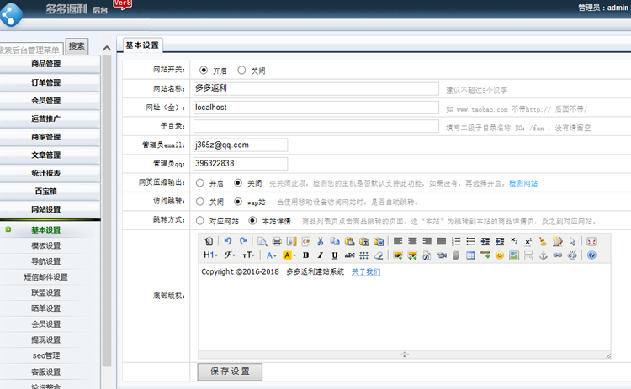
Task: Insert smiley emoticon
Action: [x=500, y=255]
